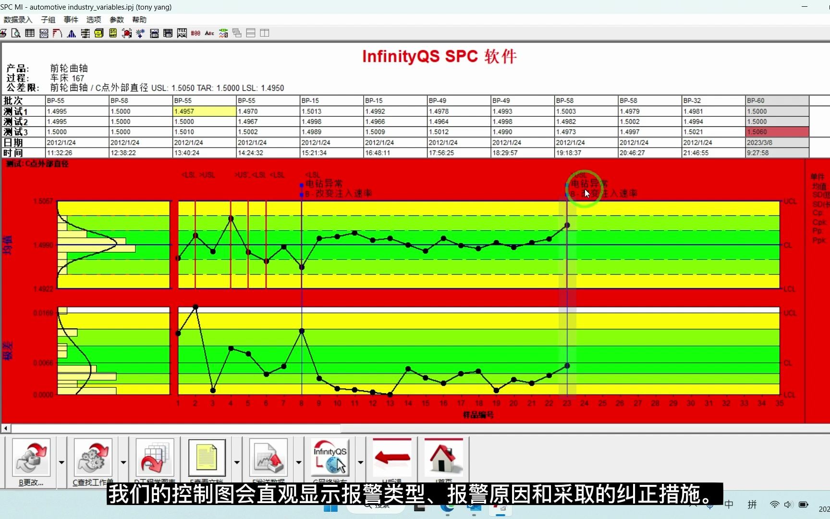Click the box-and-whisker plot toolbar icon
This screenshot has height=519, width=830.
coord(85,33)
